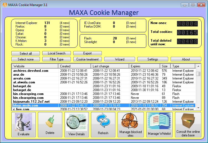Click the cookie icon in title bar

click(5, 5)
